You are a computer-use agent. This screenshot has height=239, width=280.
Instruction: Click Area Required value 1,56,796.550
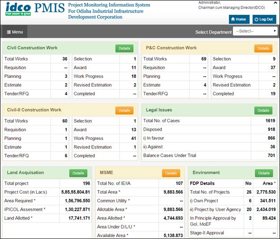(77, 201)
